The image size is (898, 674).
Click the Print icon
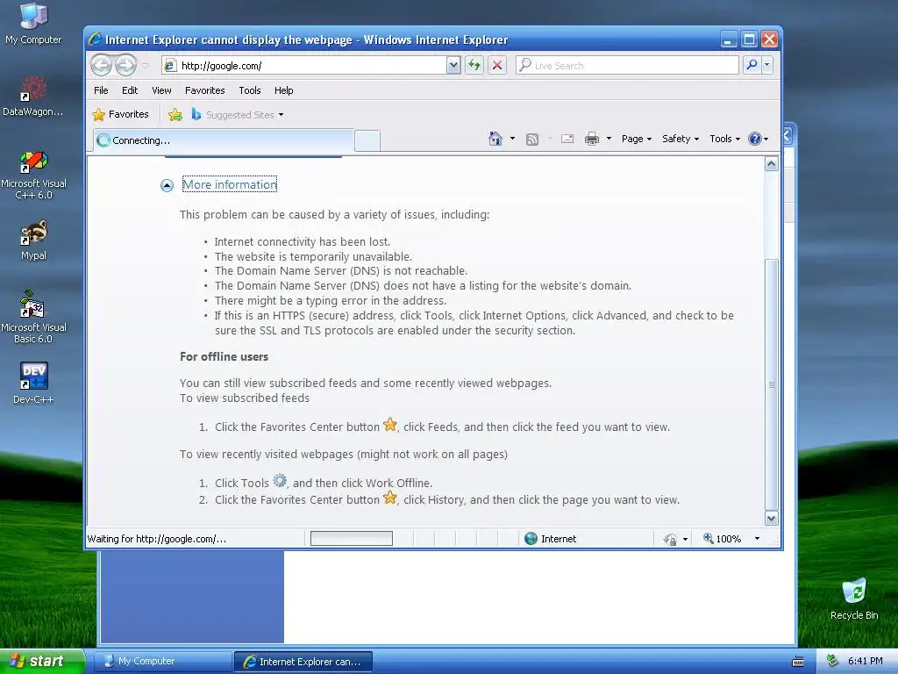[x=592, y=139]
